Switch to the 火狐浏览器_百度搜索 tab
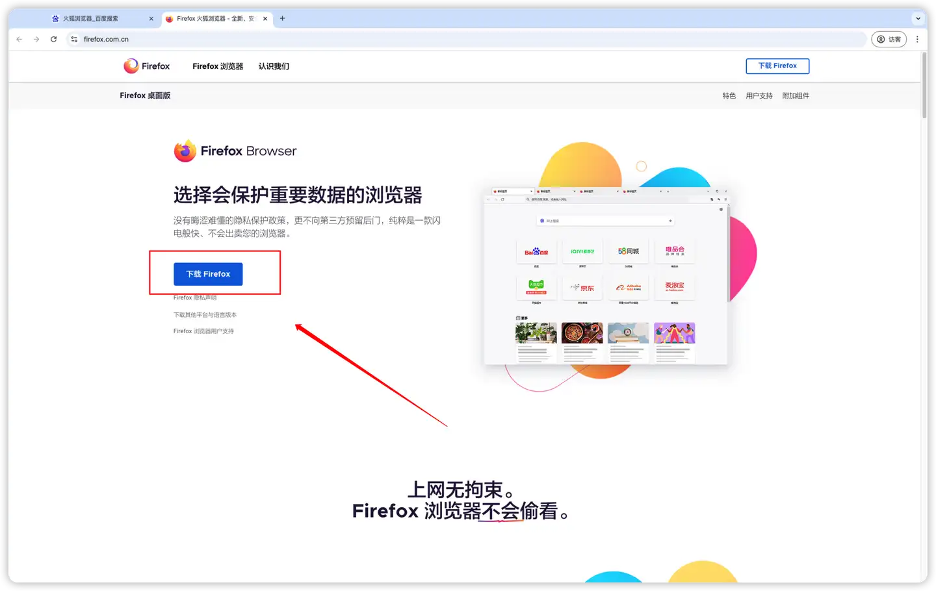 pyautogui.click(x=103, y=19)
